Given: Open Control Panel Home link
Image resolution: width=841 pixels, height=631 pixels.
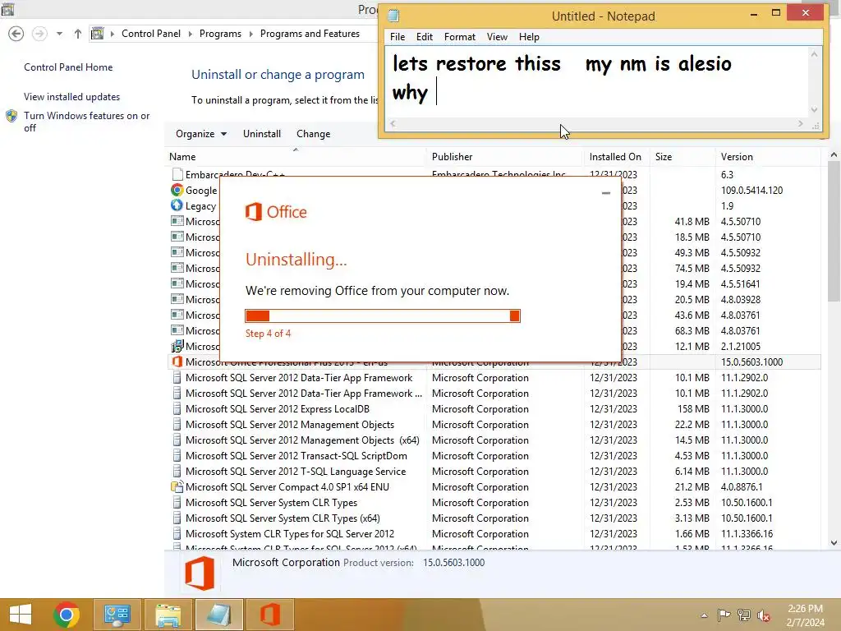Looking at the screenshot, I should point(68,67).
